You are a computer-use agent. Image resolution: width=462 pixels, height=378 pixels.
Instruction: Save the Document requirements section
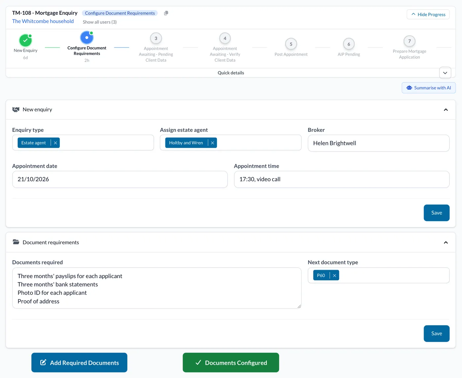tap(437, 334)
